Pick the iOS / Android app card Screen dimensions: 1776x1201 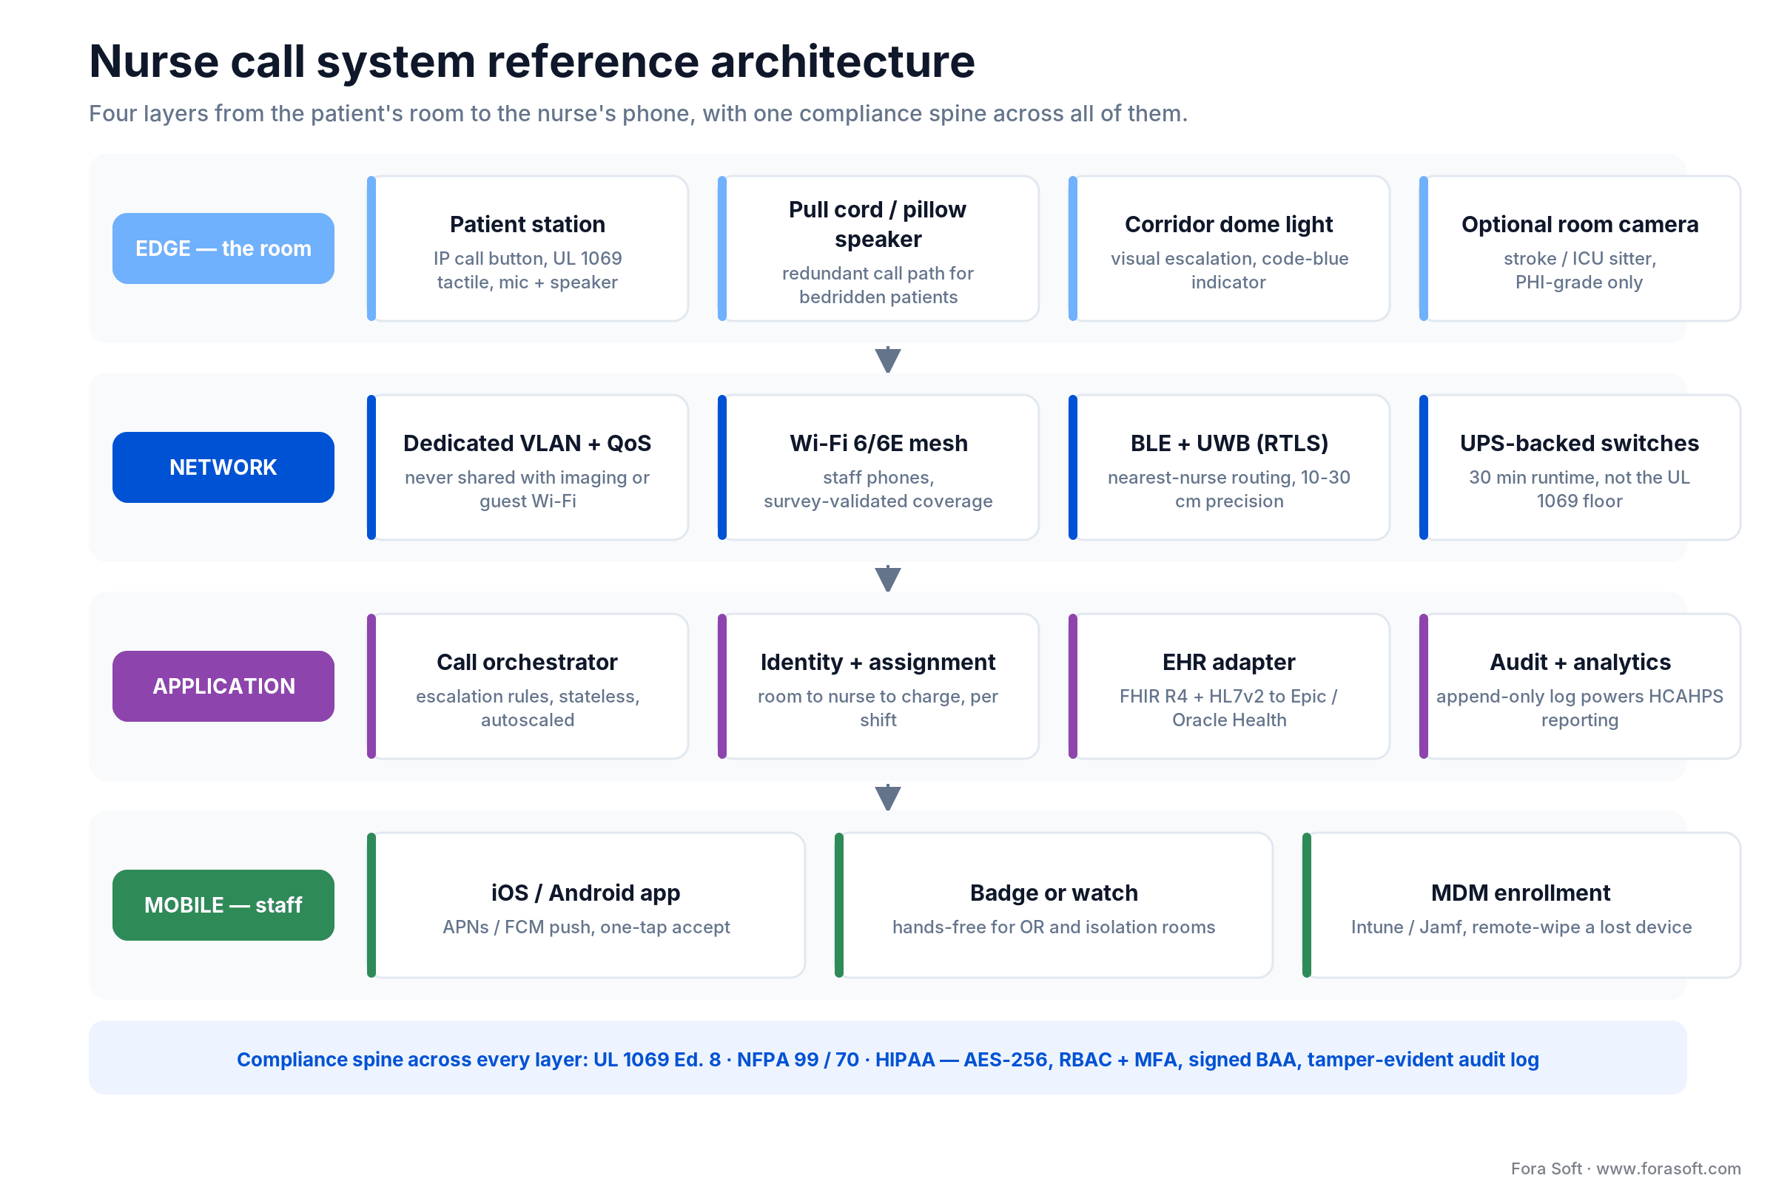pos(586,905)
